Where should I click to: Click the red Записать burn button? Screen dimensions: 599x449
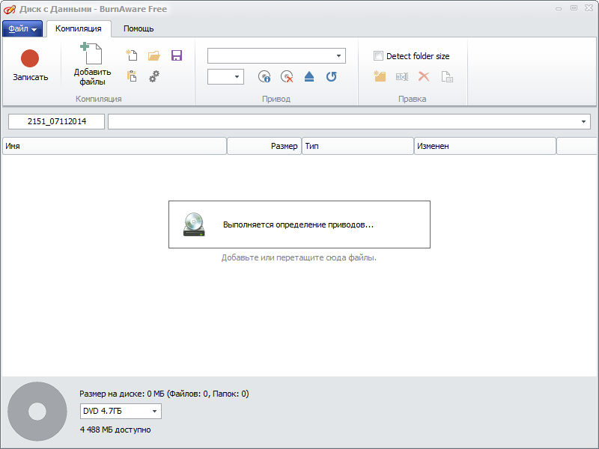coord(30,60)
